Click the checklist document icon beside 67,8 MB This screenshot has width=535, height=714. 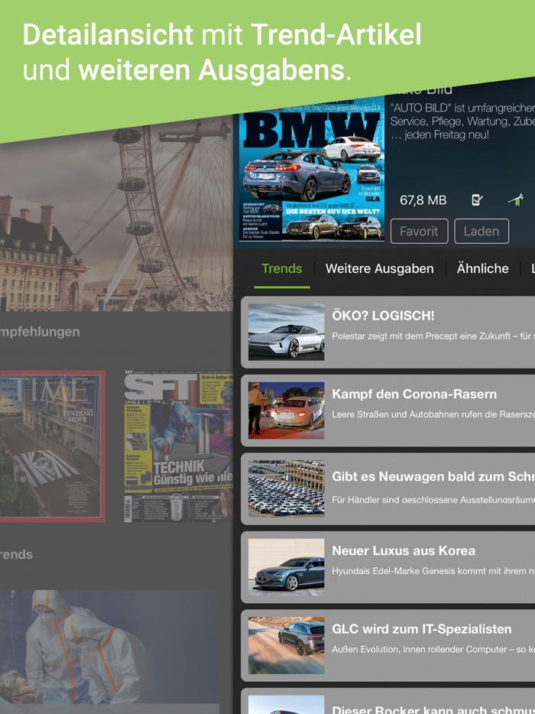[x=476, y=200]
